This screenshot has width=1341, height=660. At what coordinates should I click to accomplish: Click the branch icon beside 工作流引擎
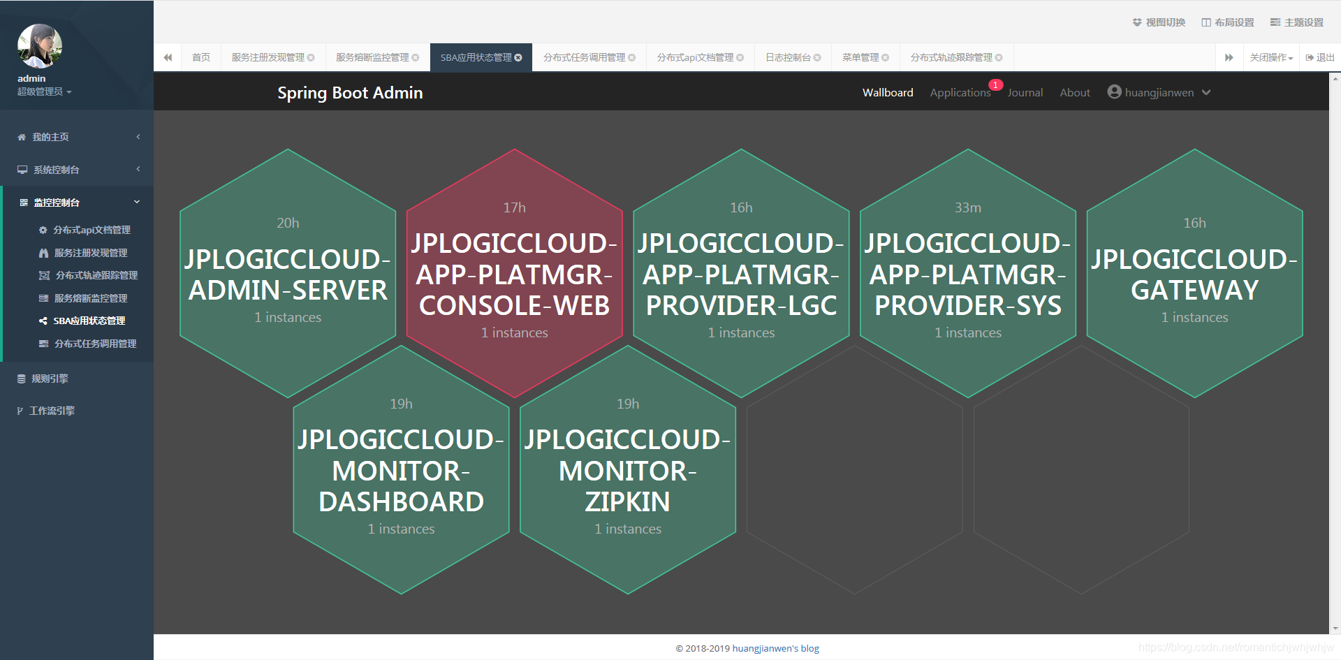(x=20, y=411)
